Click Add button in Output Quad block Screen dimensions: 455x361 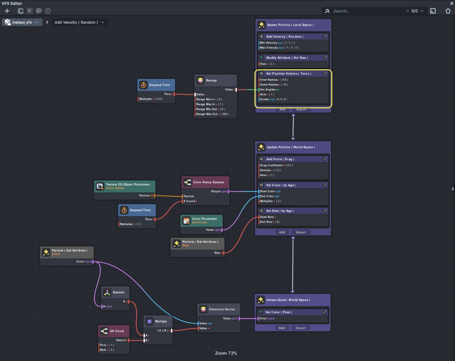coord(282,328)
